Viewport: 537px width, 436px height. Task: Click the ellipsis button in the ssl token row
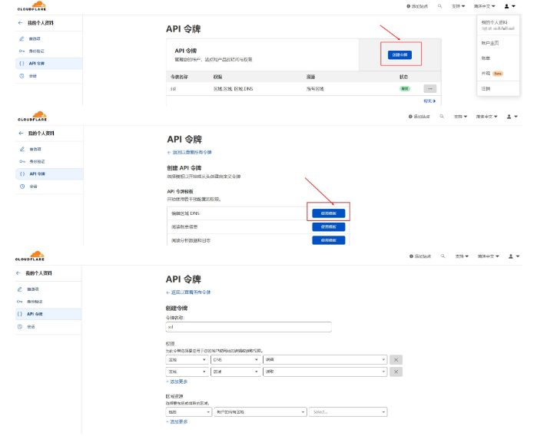click(429, 89)
